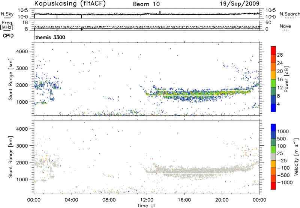This screenshot has width=300, height=208.
Task: Click the 12 label on Power colorbar
Action: pos(280,88)
